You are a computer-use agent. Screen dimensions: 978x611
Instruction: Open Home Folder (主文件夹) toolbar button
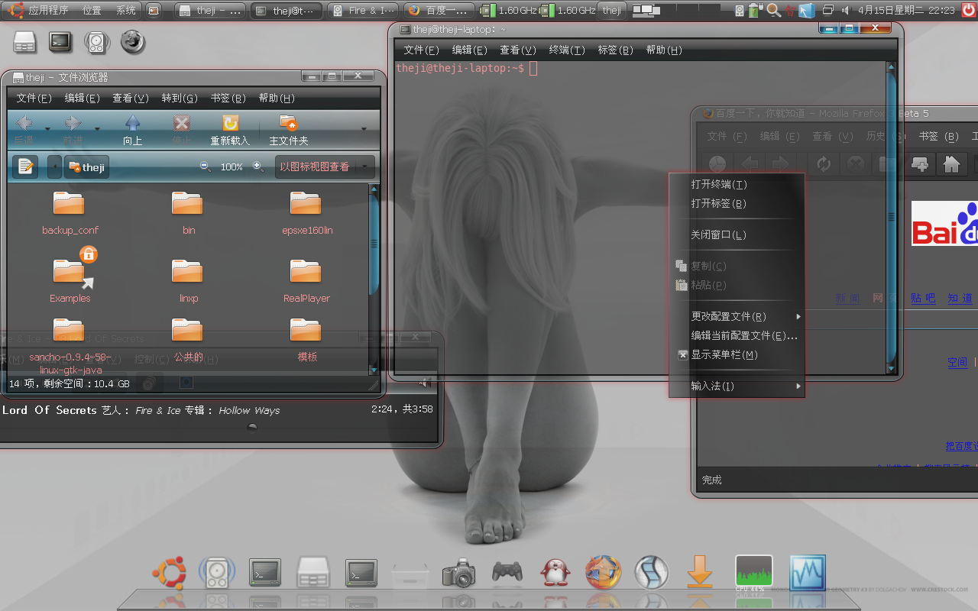pos(289,129)
